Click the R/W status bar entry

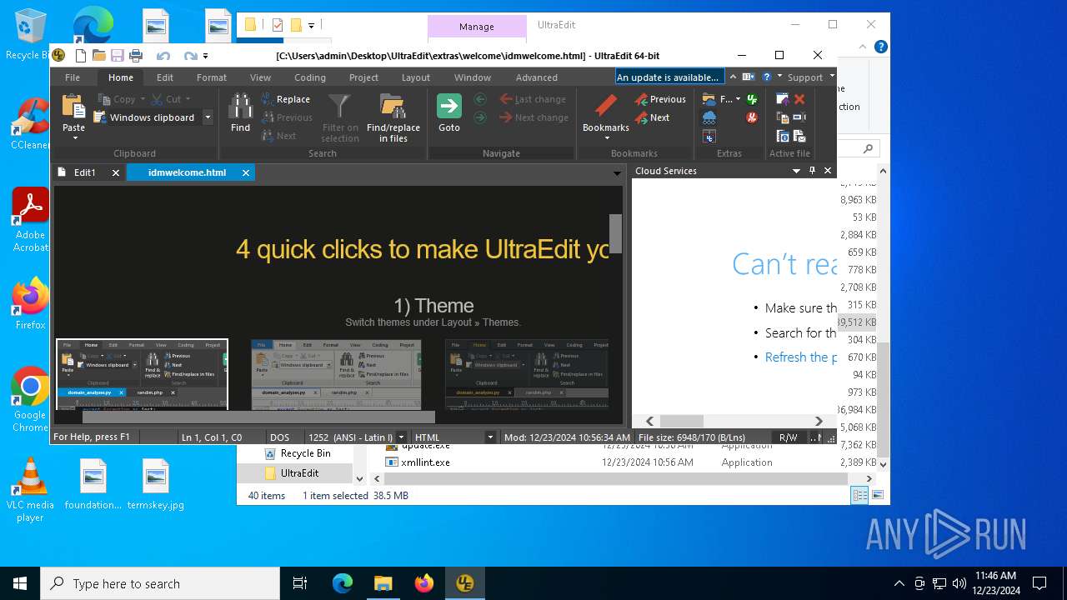coord(788,437)
